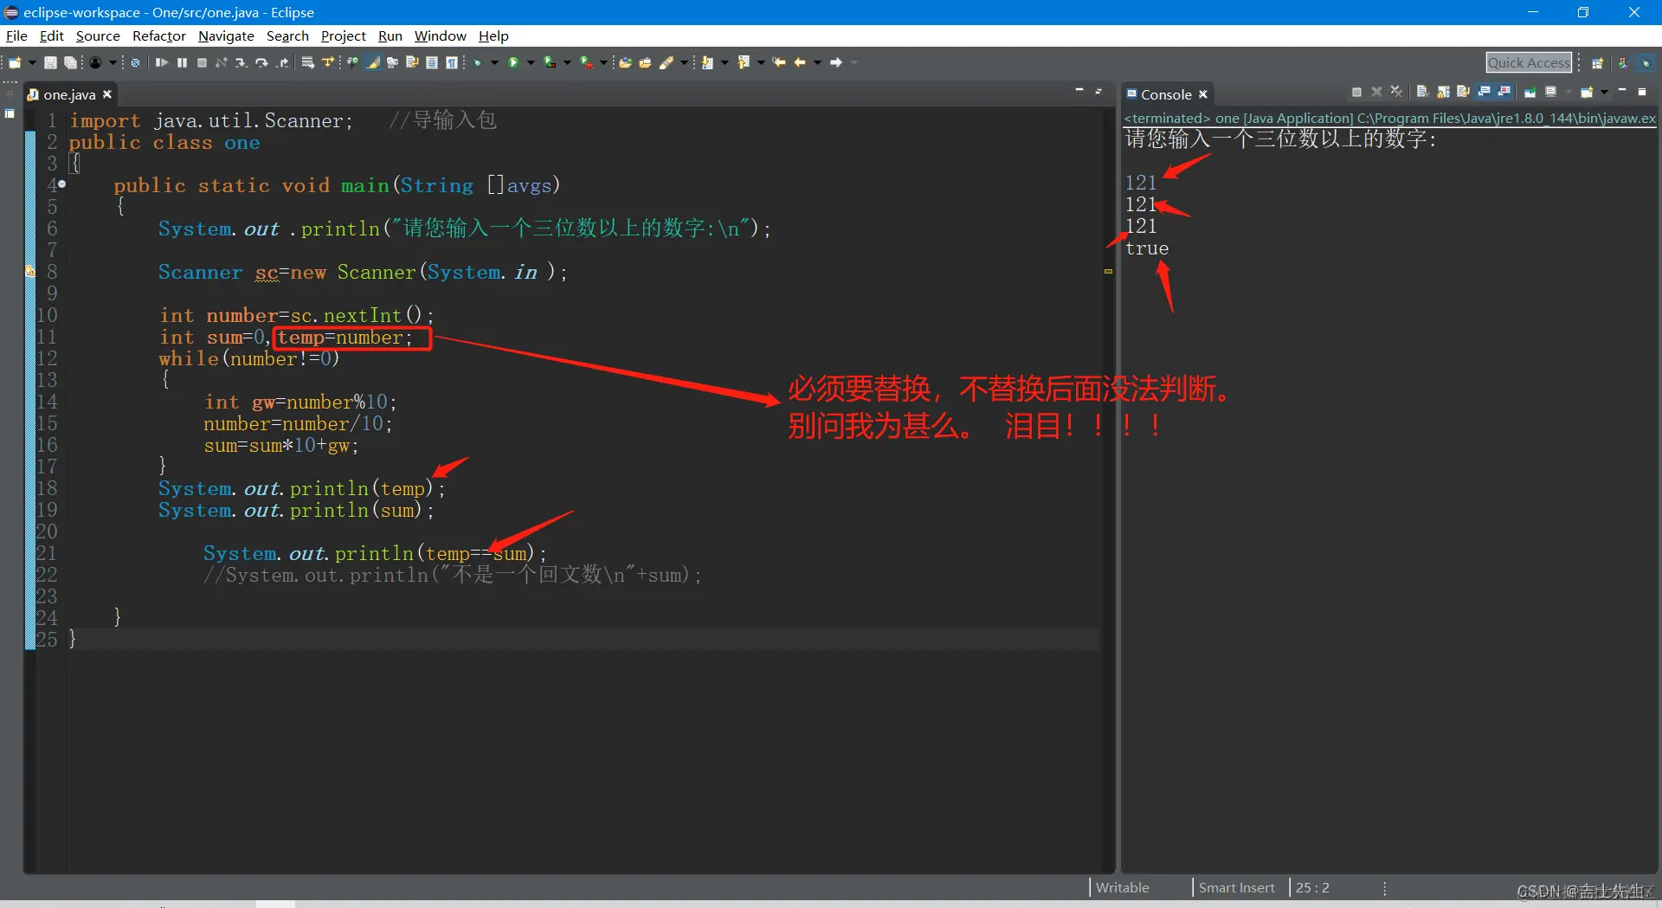Open the Search dropdown arrow
This screenshot has height=908, width=1662.
[x=684, y=62]
